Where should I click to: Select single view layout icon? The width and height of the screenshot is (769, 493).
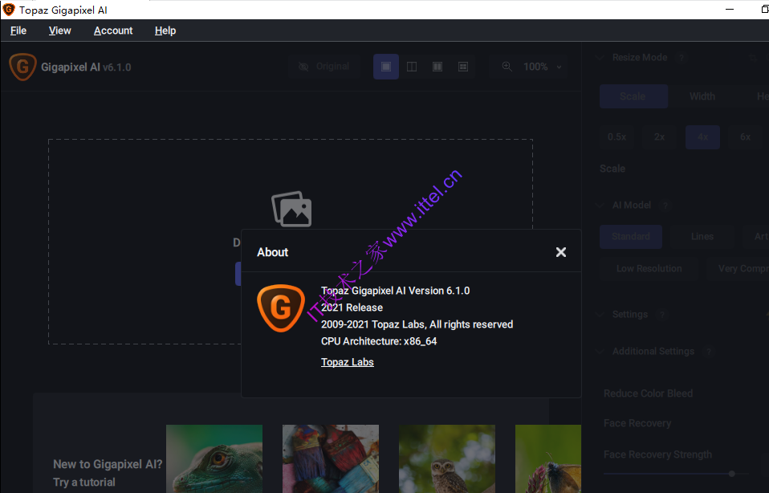(386, 67)
